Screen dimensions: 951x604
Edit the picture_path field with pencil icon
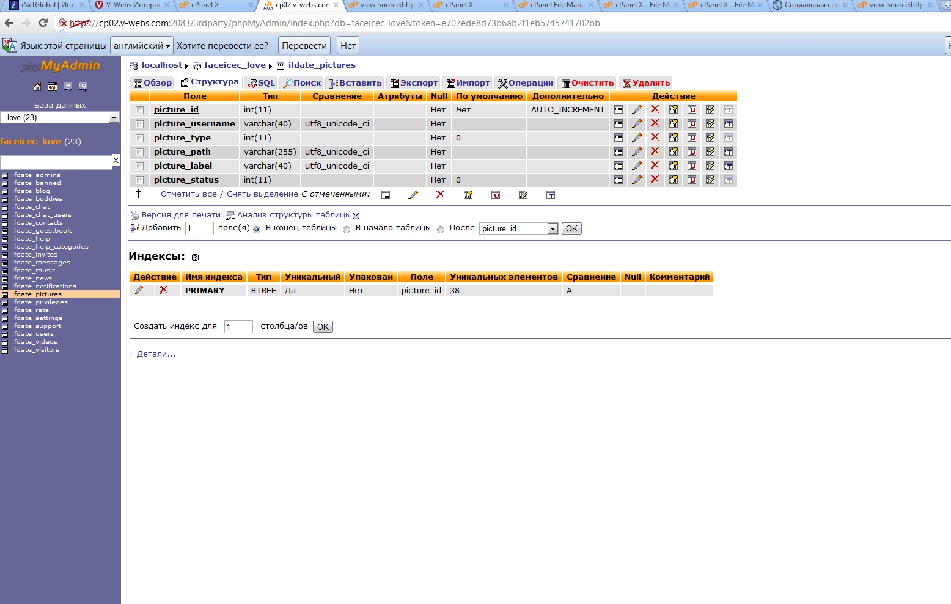tap(637, 152)
